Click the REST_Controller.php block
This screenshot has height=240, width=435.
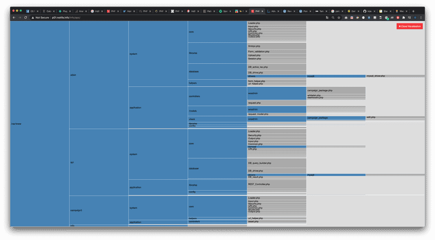pos(276,184)
